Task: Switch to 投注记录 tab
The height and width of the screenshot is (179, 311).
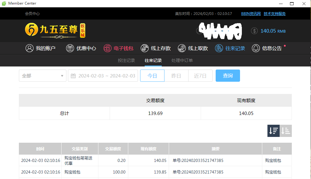Action: click(x=126, y=60)
